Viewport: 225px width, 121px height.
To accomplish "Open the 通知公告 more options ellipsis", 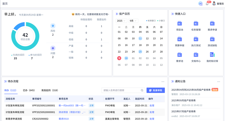I will pyautogui.click(x=218, y=82).
